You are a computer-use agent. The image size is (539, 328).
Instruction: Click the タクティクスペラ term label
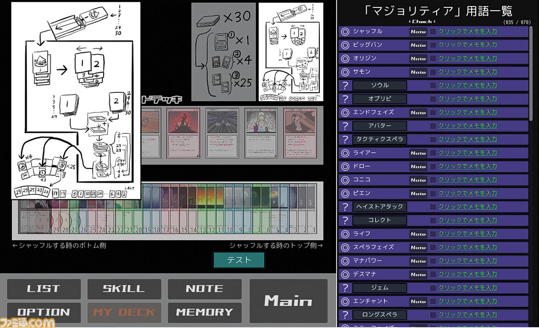tap(379, 139)
